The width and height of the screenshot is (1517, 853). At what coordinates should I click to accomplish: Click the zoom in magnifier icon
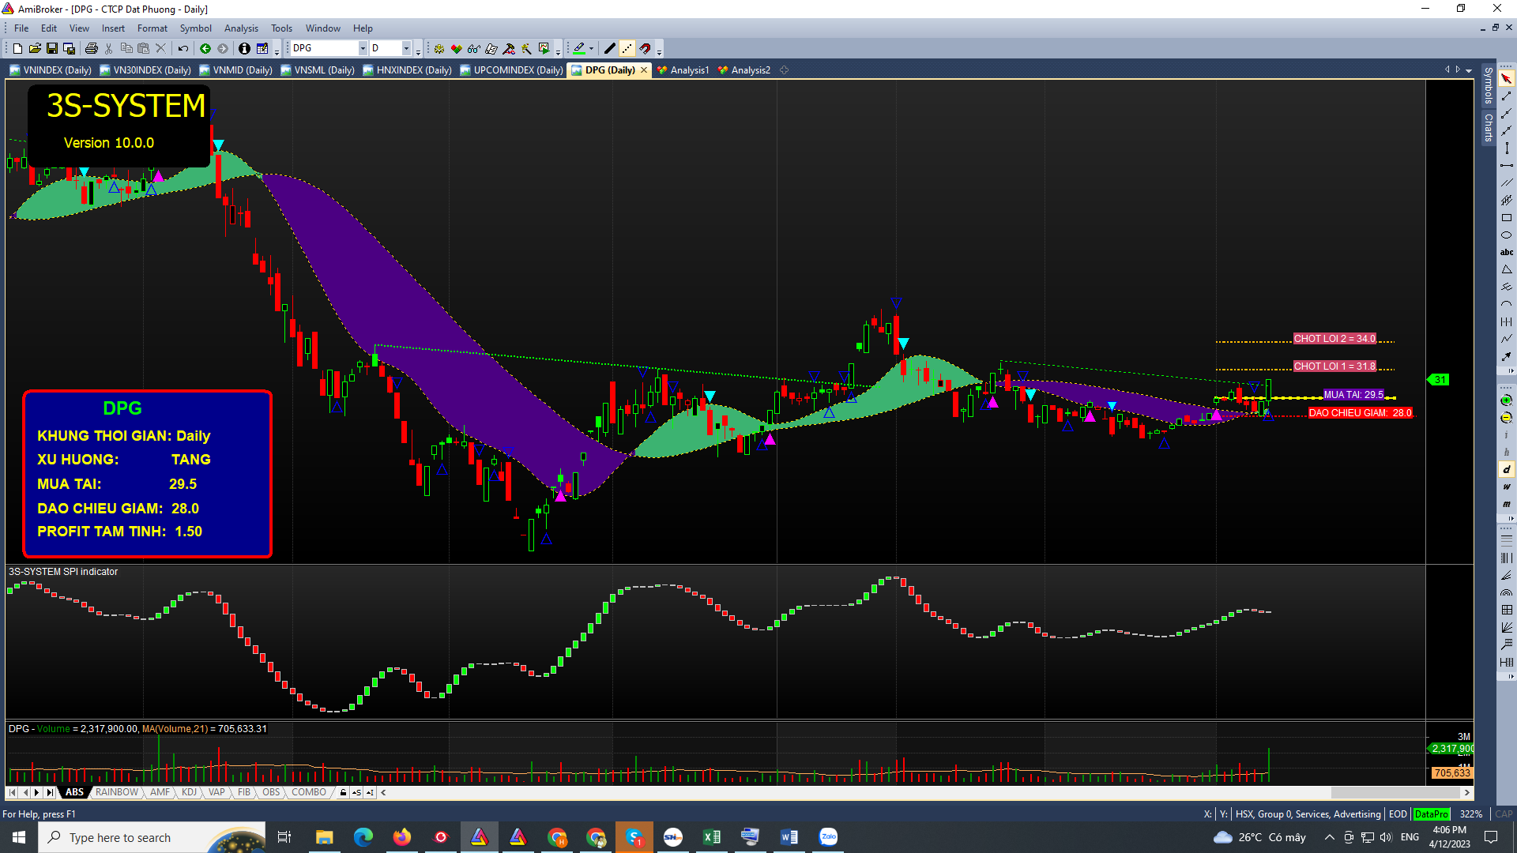pos(1506,400)
